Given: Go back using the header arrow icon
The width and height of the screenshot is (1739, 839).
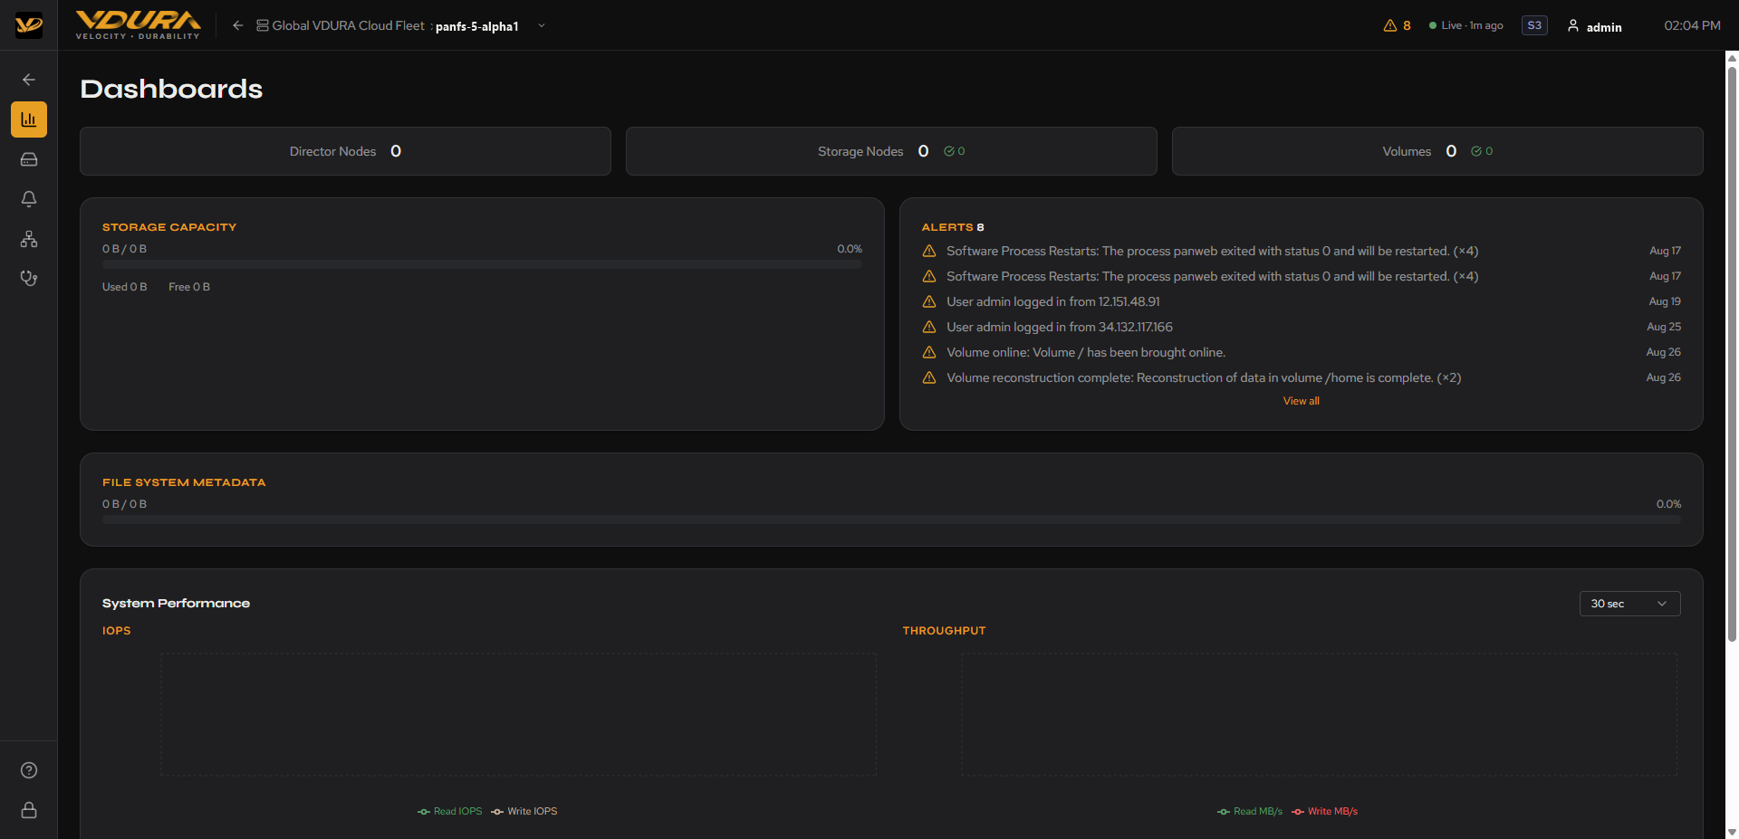Looking at the screenshot, I should [237, 25].
